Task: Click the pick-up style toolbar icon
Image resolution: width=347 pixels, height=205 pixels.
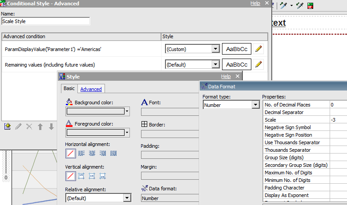Action: click(283, 5)
